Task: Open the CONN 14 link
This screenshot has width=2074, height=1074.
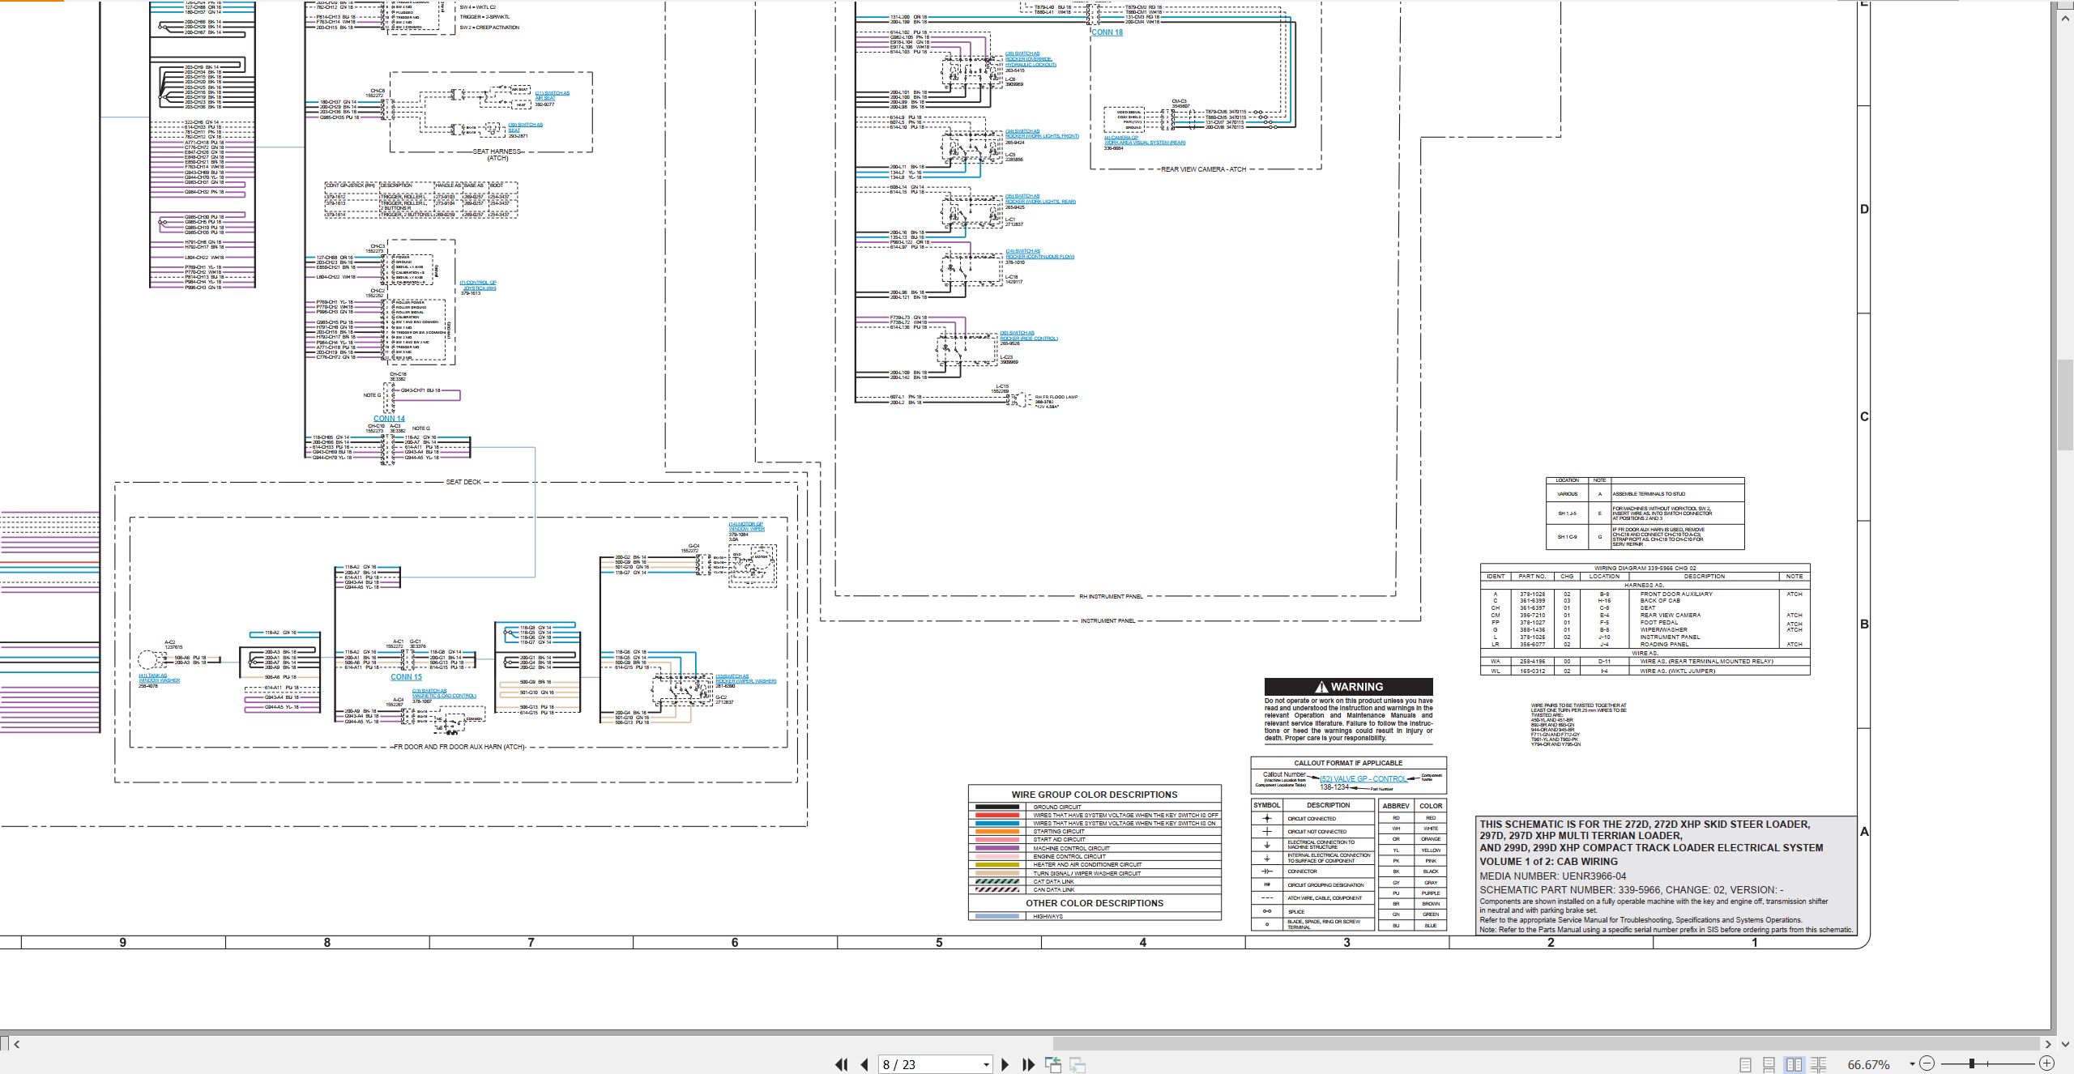Action: tap(389, 419)
